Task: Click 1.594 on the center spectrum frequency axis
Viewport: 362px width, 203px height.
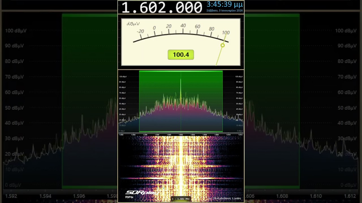Action: tap(133, 135)
